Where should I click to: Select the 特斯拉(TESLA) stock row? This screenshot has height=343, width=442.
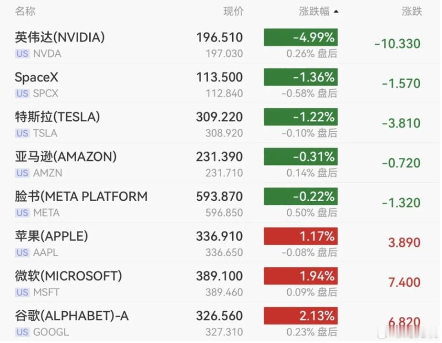coord(220,123)
